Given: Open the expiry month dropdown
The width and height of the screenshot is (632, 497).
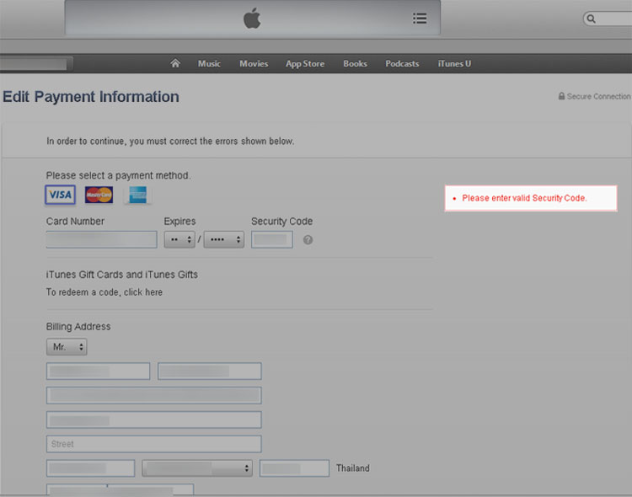Looking at the screenshot, I should pos(179,239).
